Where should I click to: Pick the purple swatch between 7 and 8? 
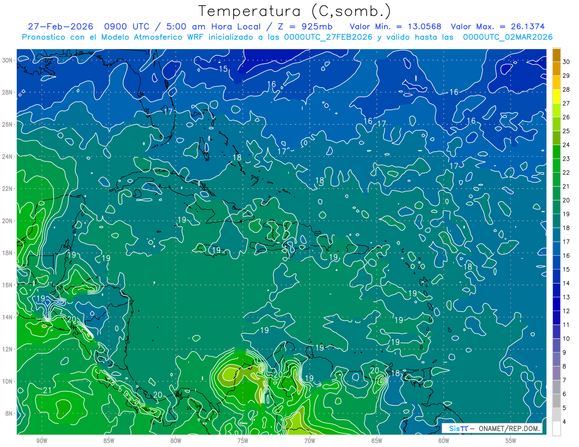(556, 373)
